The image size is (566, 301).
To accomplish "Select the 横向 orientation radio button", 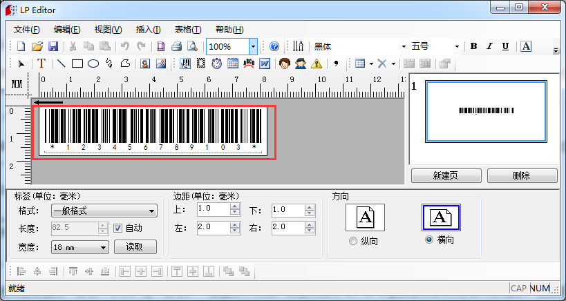I will (428, 240).
